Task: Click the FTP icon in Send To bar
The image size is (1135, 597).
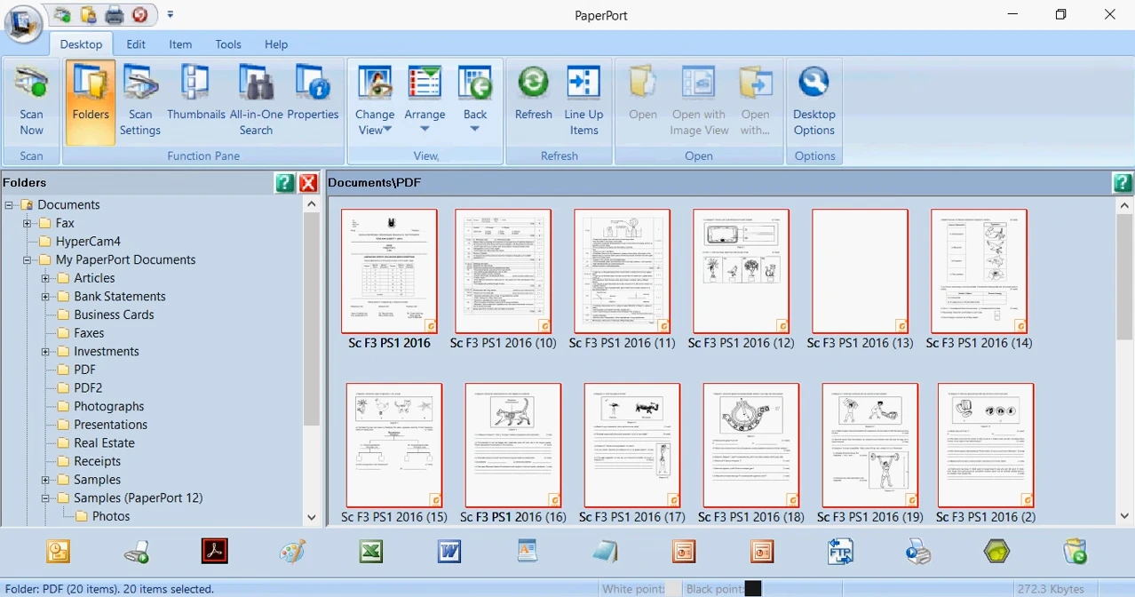Action: (x=840, y=552)
